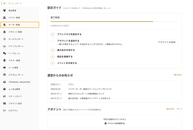
Task: Click ブランドロゴを設定する task title
Action: click(x=69, y=34)
